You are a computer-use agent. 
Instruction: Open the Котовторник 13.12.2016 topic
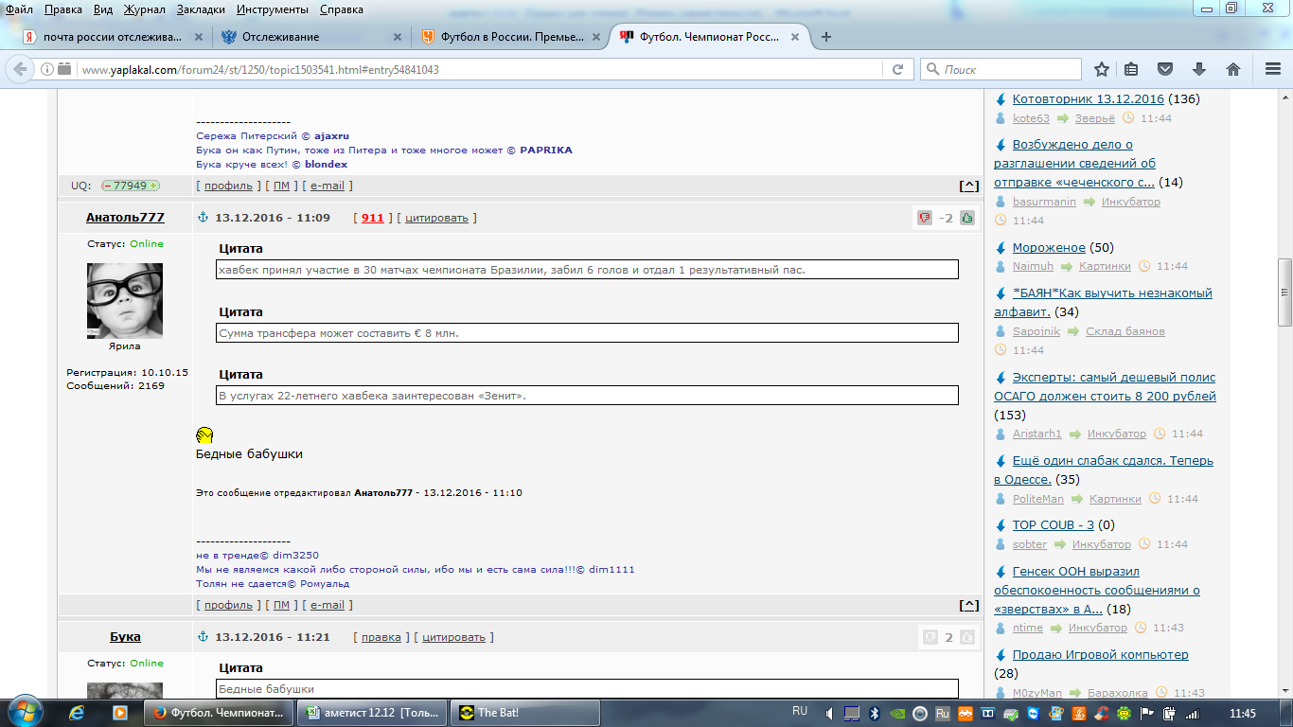(1089, 98)
